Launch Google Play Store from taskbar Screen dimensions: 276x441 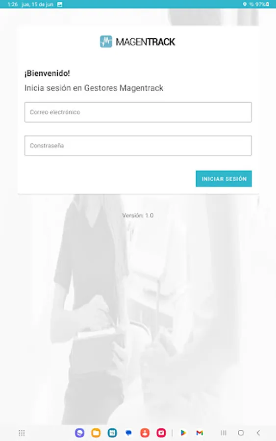pos(183,433)
